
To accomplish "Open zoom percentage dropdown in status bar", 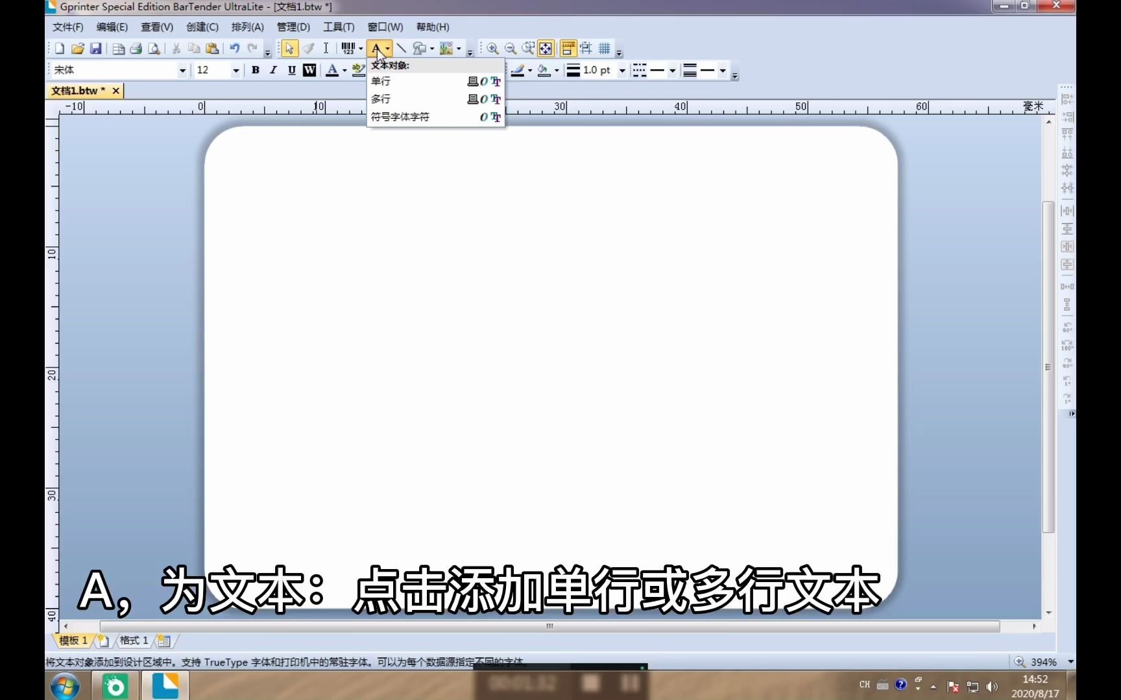I will tap(1071, 662).
